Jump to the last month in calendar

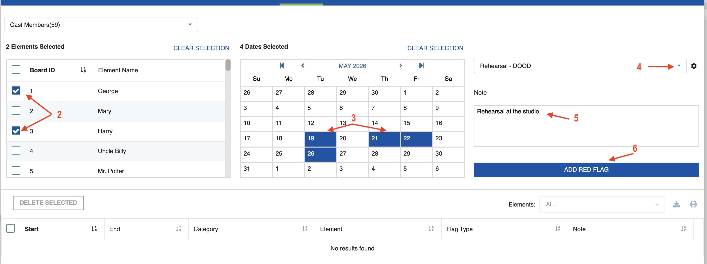click(422, 66)
